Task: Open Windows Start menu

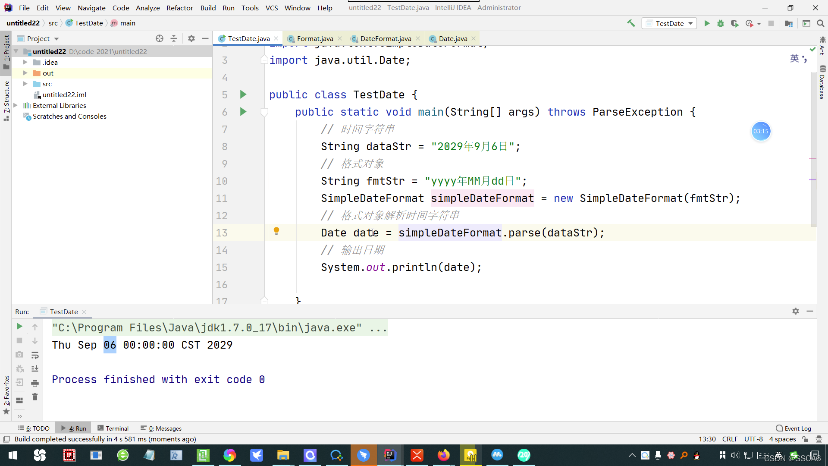Action: pos(13,455)
